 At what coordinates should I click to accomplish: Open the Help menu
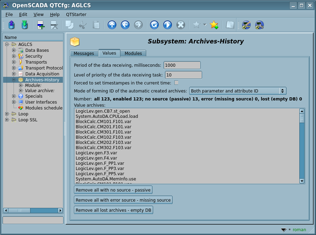55,15
